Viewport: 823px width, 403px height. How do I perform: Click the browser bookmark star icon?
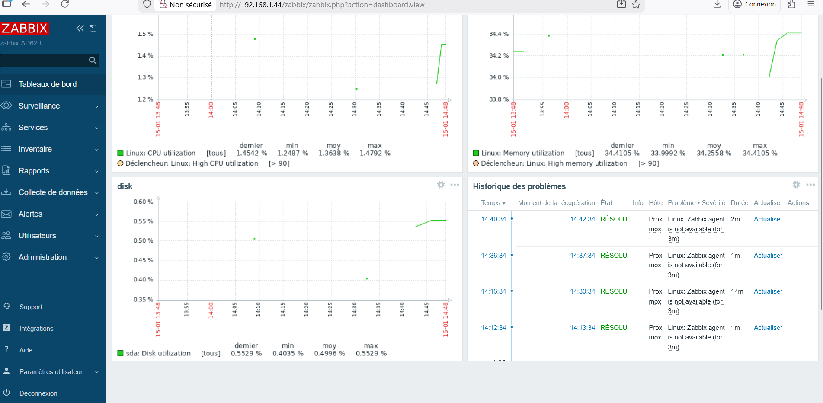(636, 5)
